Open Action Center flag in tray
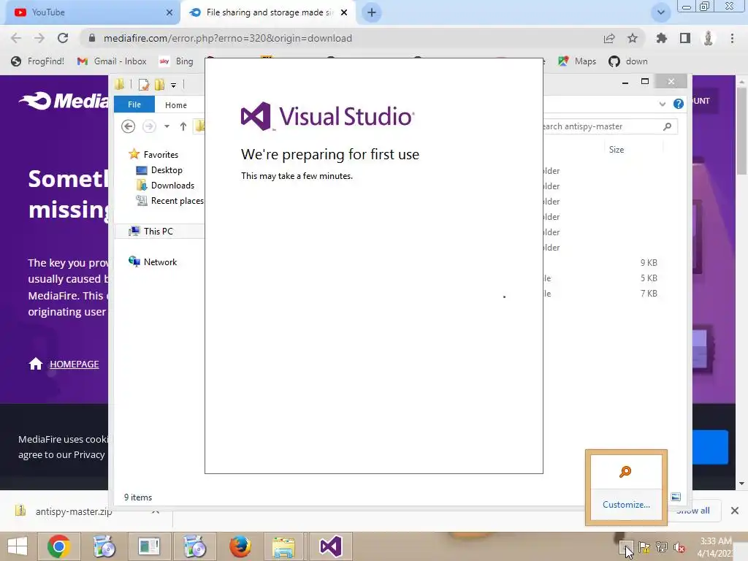748x561 pixels. (x=644, y=547)
